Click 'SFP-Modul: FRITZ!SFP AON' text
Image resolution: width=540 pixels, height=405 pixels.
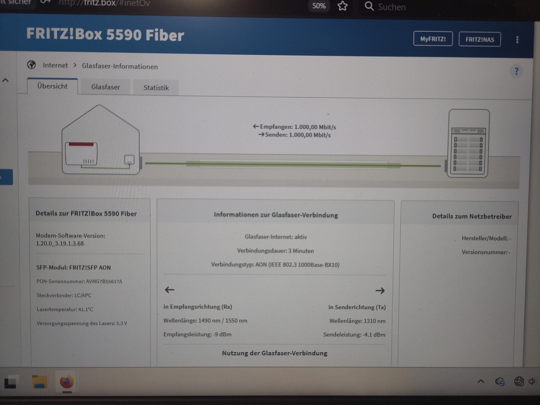pos(74,267)
